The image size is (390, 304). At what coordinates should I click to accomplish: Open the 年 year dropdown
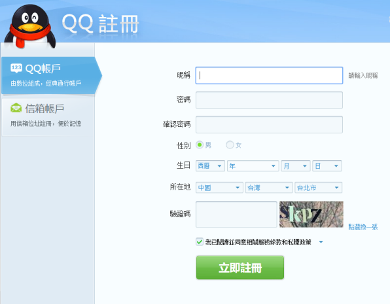tap(253, 166)
